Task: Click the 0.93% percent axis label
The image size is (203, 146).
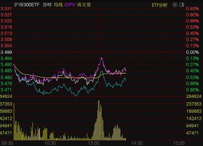Action: click(192, 8)
